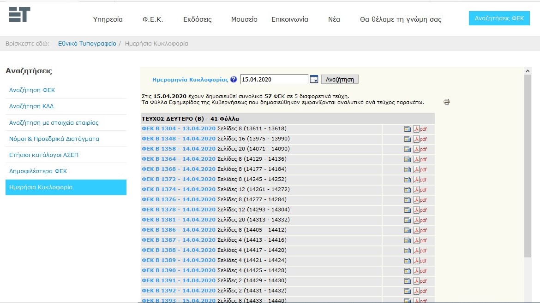Select Νόμοι & Προεδρικά Διατάγματα in the sidebar
Viewport: 540px width, 303px height.
(x=54, y=139)
